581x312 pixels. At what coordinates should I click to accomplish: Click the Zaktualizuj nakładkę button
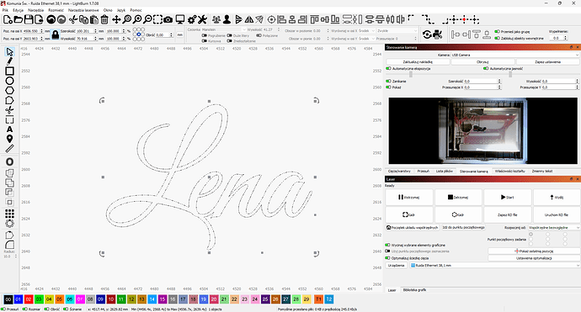pyautogui.click(x=418, y=61)
